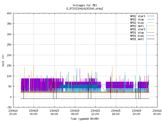Click the 230416 00:00 x-axis tick label
The height and width of the screenshot is (121, 162).
tap(157, 112)
